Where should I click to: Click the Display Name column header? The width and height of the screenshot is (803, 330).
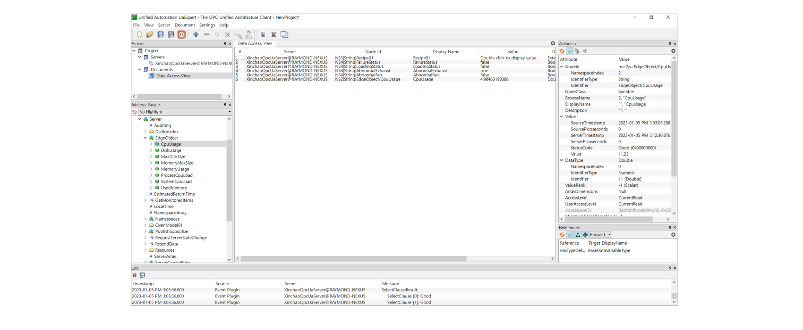tap(445, 52)
